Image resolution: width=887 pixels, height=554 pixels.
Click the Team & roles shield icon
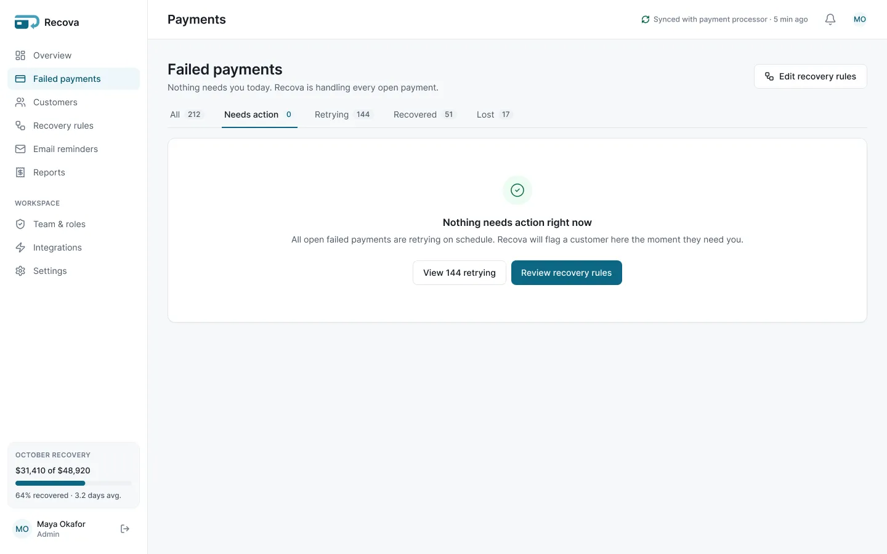pyautogui.click(x=20, y=224)
